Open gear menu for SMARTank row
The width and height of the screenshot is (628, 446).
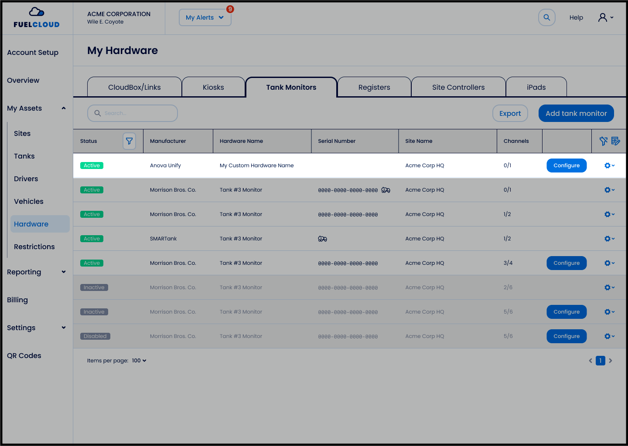(609, 239)
